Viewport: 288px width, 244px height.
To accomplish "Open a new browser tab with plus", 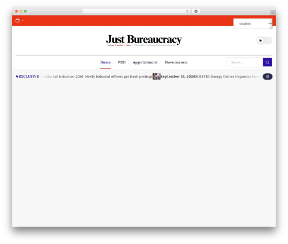I will point(273,13).
